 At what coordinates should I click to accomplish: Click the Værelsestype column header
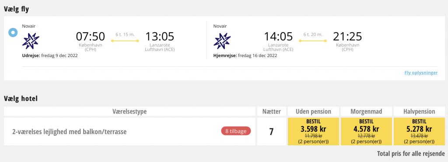click(129, 111)
